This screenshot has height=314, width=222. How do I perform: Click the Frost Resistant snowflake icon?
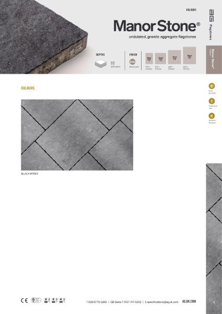(212, 86)
